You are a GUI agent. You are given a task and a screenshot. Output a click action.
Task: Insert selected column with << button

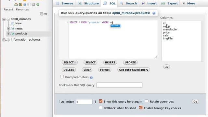[x=167, y=67]
